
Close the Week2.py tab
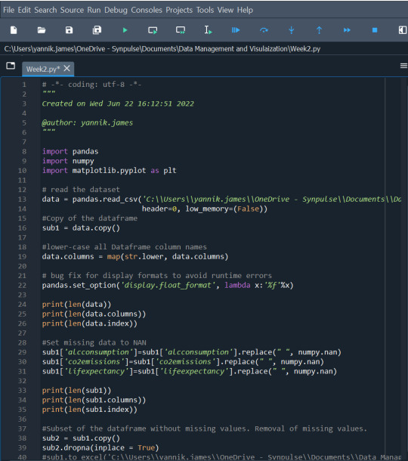pyautogui.click(x=67, y=69)
